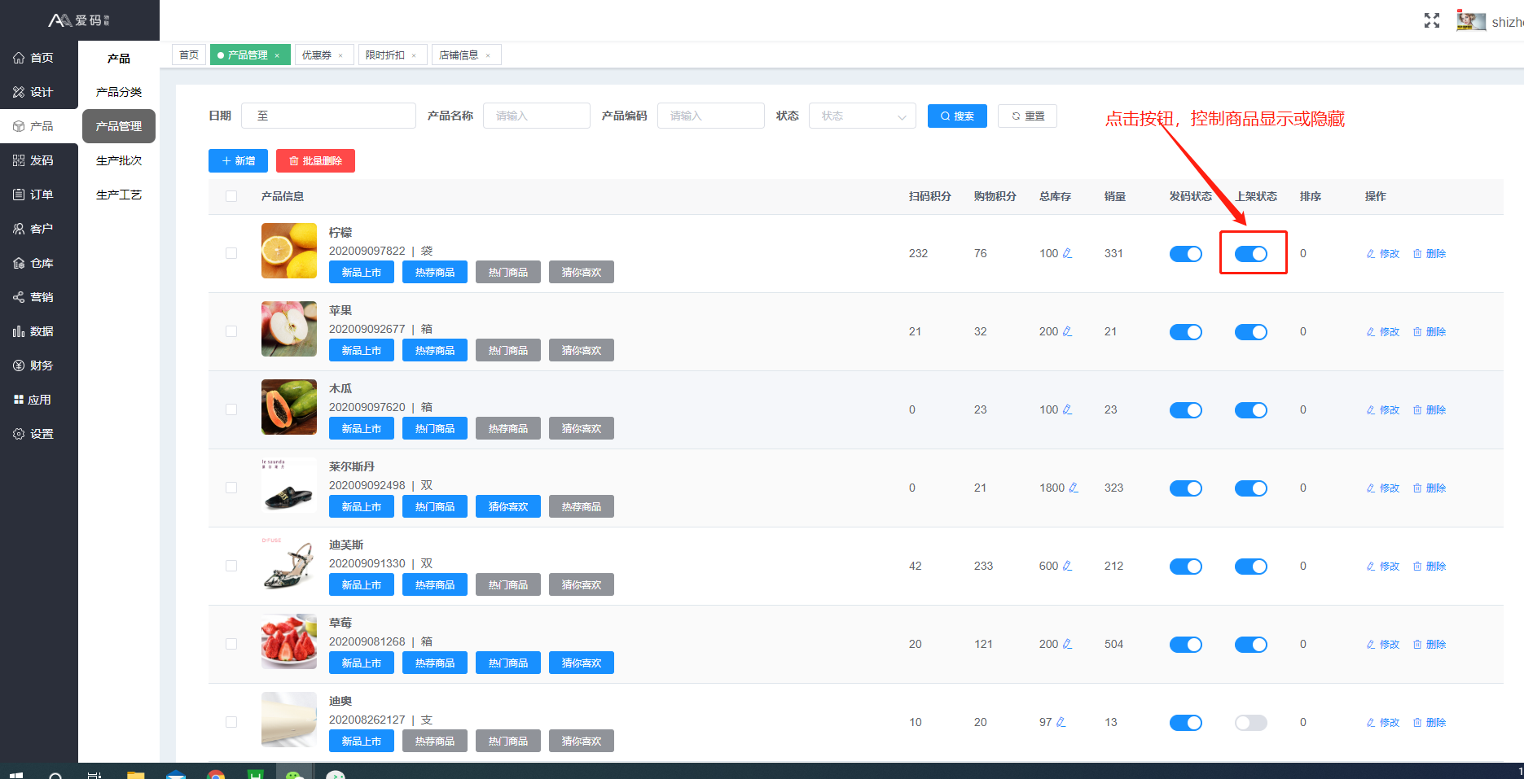The image size is (1524, 779).
Task: Open the 营销 marketing sidebar item
Action: point(33,297)
